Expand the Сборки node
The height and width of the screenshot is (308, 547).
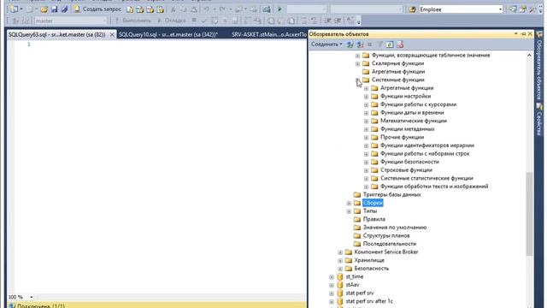click(349, 203)
